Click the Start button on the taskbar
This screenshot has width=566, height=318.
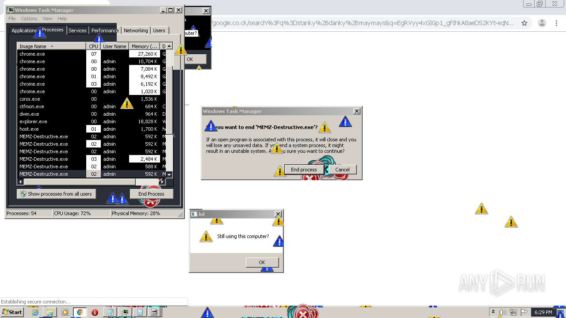coord(12,312)
